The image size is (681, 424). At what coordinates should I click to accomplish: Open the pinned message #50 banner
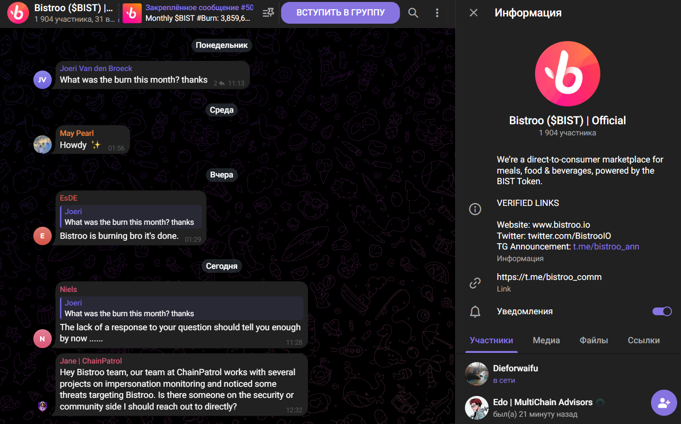[x=188, y=13]
